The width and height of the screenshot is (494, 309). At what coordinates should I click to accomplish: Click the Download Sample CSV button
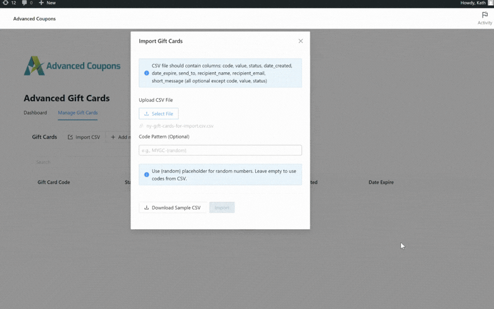pos(172,208)
